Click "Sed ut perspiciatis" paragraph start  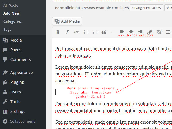click(75, 122)
